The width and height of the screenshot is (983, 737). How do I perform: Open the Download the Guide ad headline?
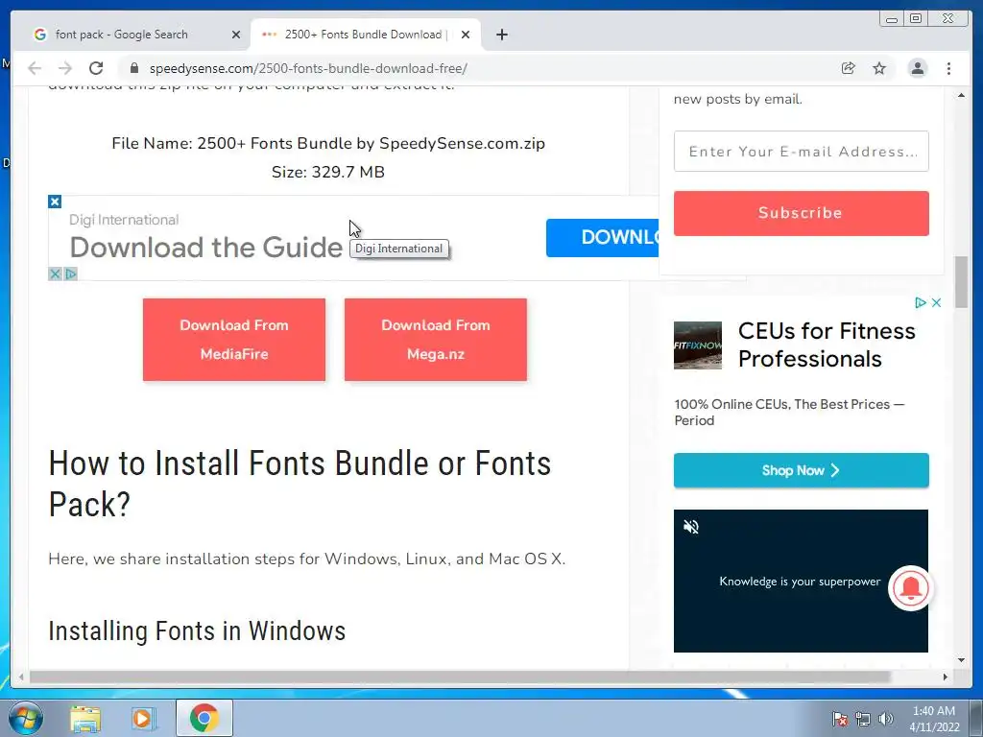pyautogui.click(x=205, y=248)
